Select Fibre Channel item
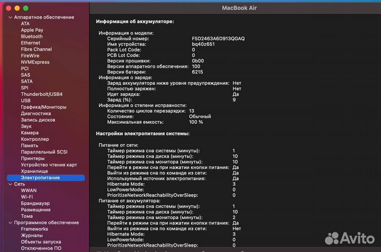The image size is (381, 252). [36, 49]
